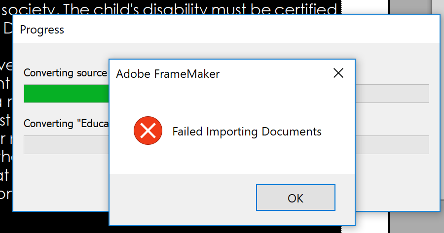
Task: Click the gray pasteboard area beside the page
Action: click(410, 7)
